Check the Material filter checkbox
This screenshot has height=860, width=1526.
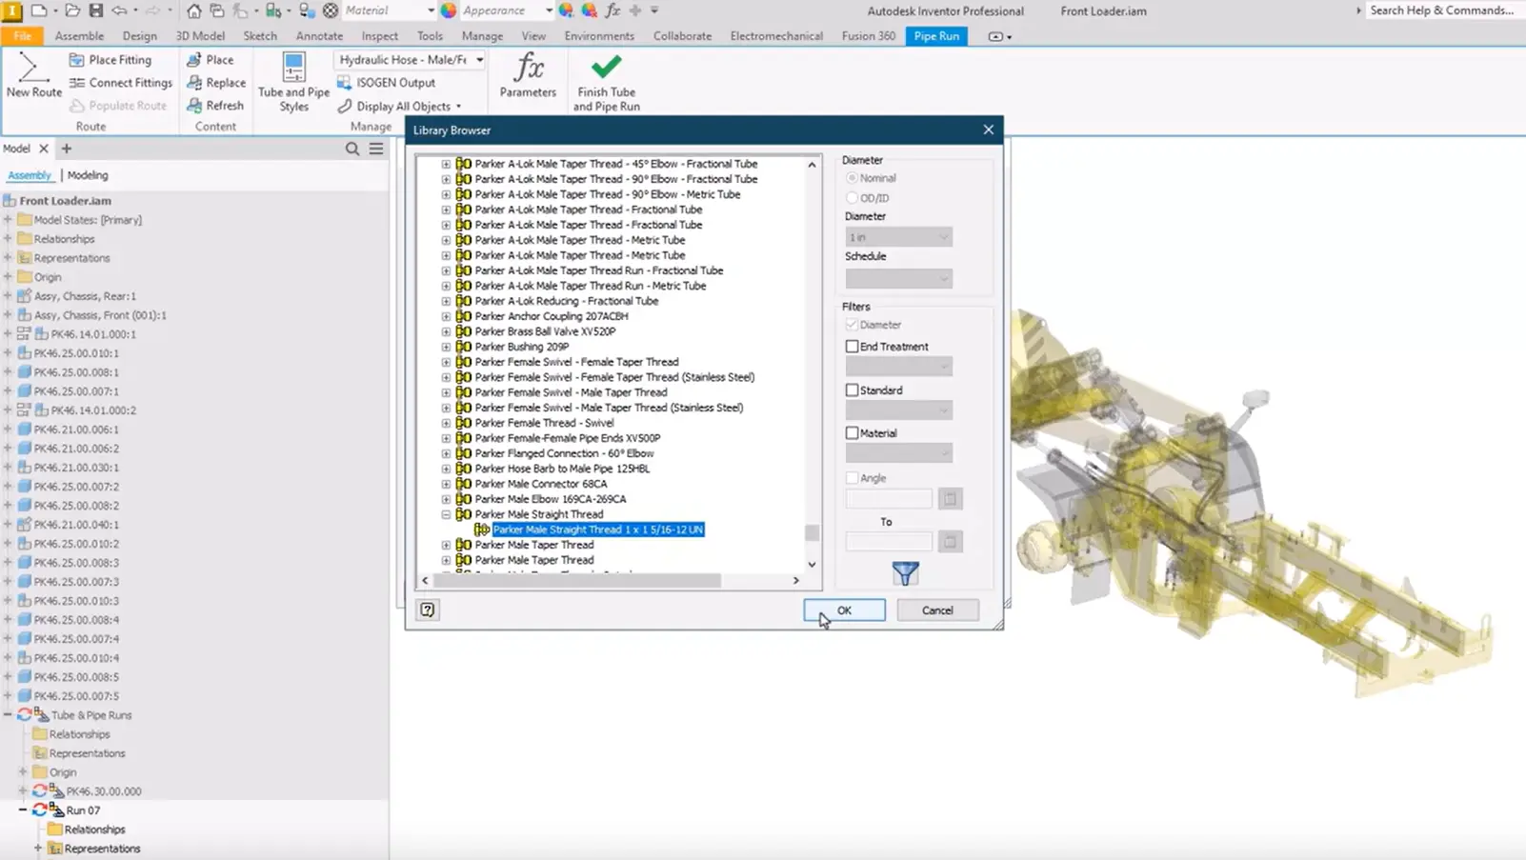click(852, 432)
